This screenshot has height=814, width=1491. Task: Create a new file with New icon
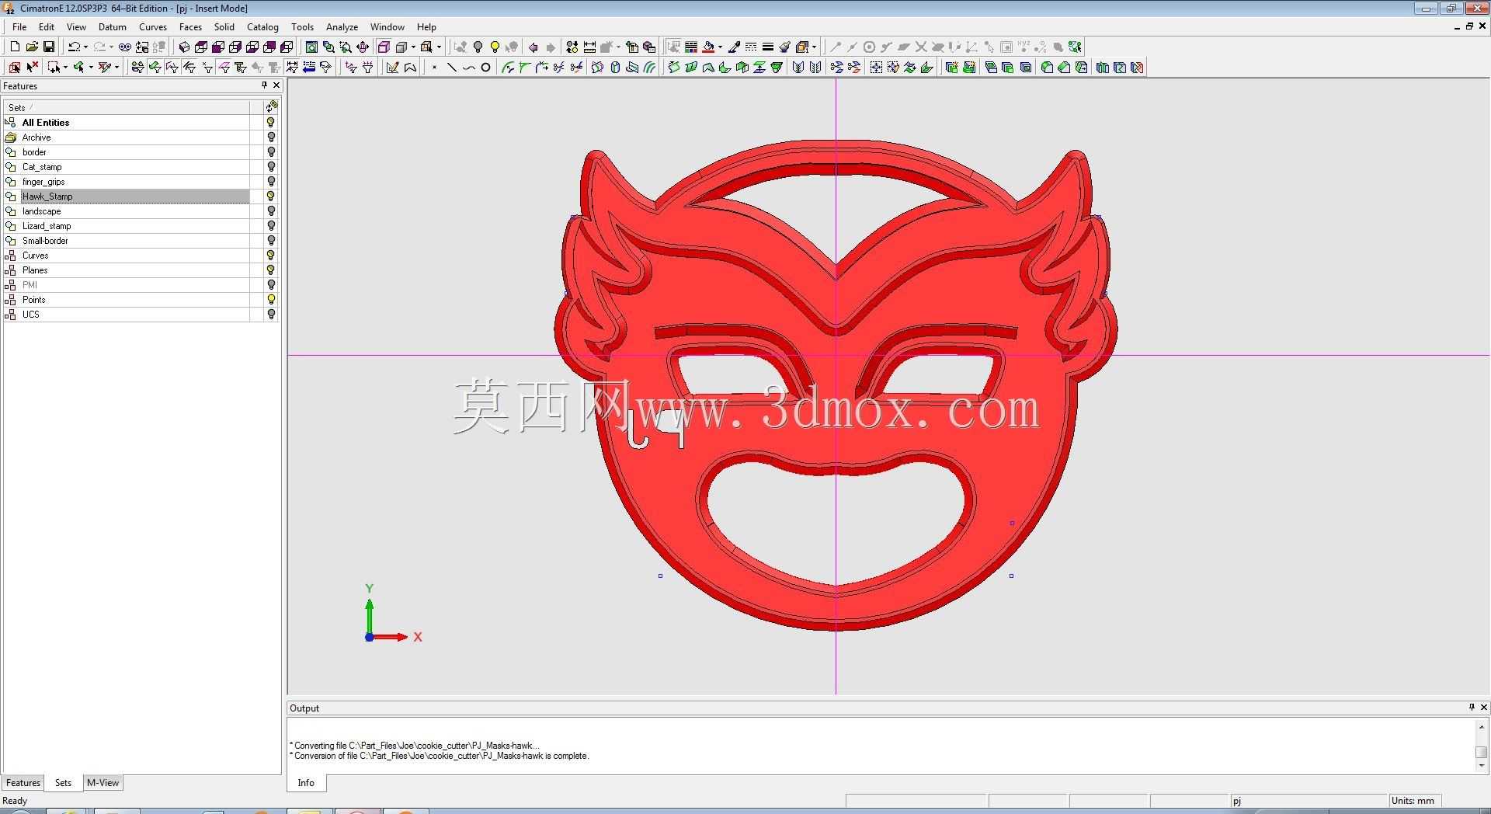coord(14,47)
